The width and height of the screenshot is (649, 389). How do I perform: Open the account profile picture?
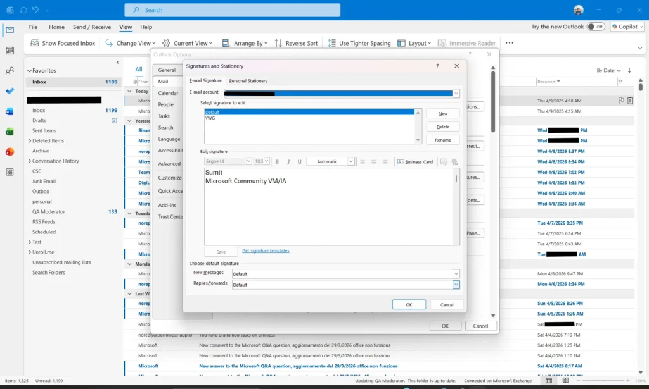pos(579,10)
